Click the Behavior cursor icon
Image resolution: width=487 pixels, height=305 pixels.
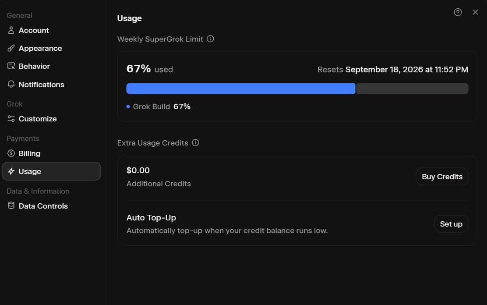click(x=11, y=66)
